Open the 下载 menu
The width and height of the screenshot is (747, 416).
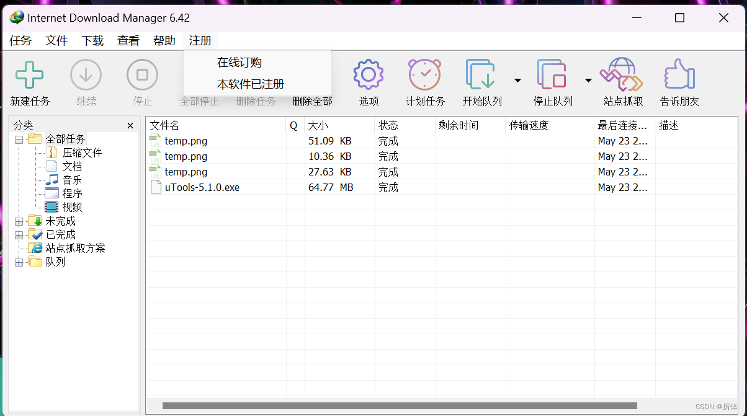click(x=92, y=41)
